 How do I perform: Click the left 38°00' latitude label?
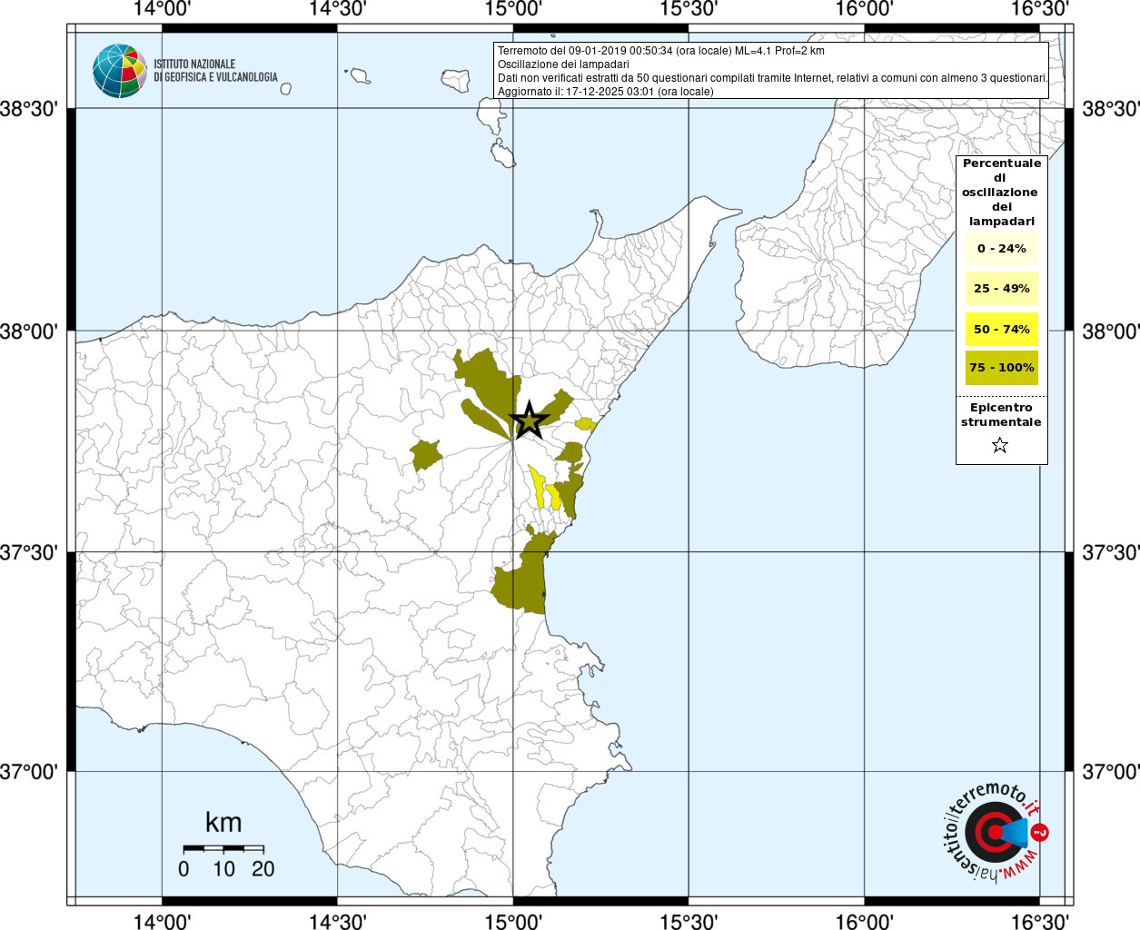(34, 331)
